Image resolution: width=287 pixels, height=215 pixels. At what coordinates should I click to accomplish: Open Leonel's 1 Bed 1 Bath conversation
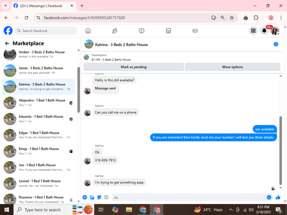[x=38, y=183]
